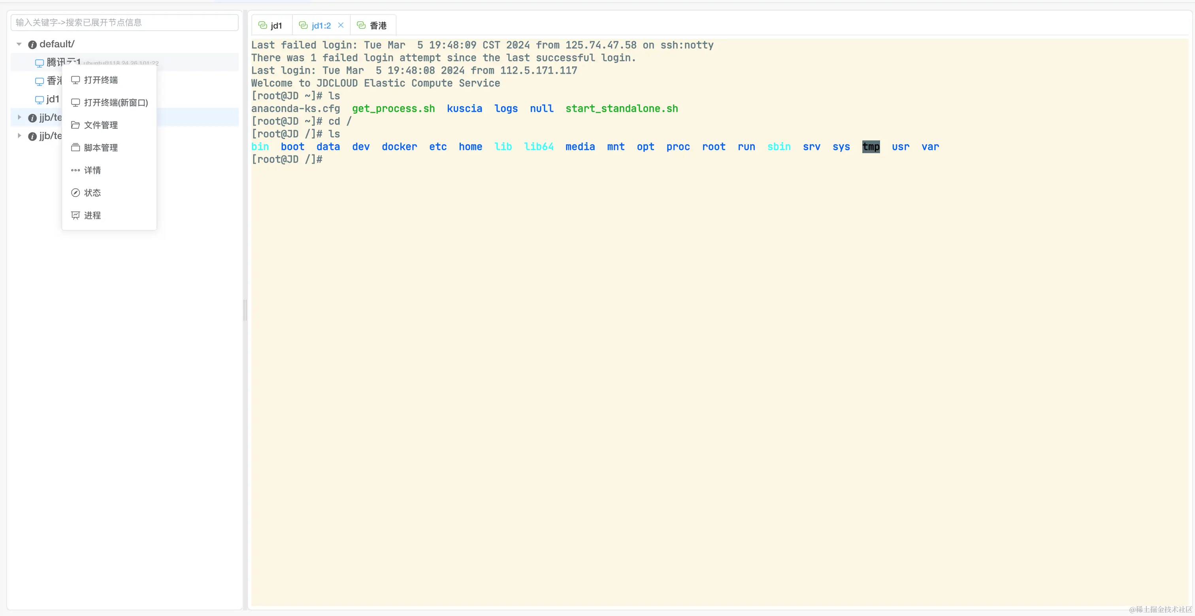Click the link icon on 香港 tab
The image size is (1195, 616).
point(361,26)
